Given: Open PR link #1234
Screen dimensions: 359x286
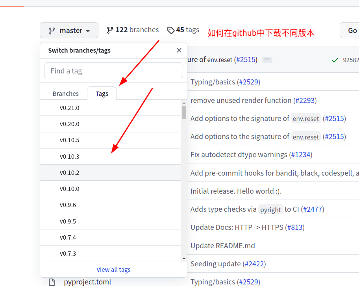Looking at the screenshot, I should (x=301, y=155).
